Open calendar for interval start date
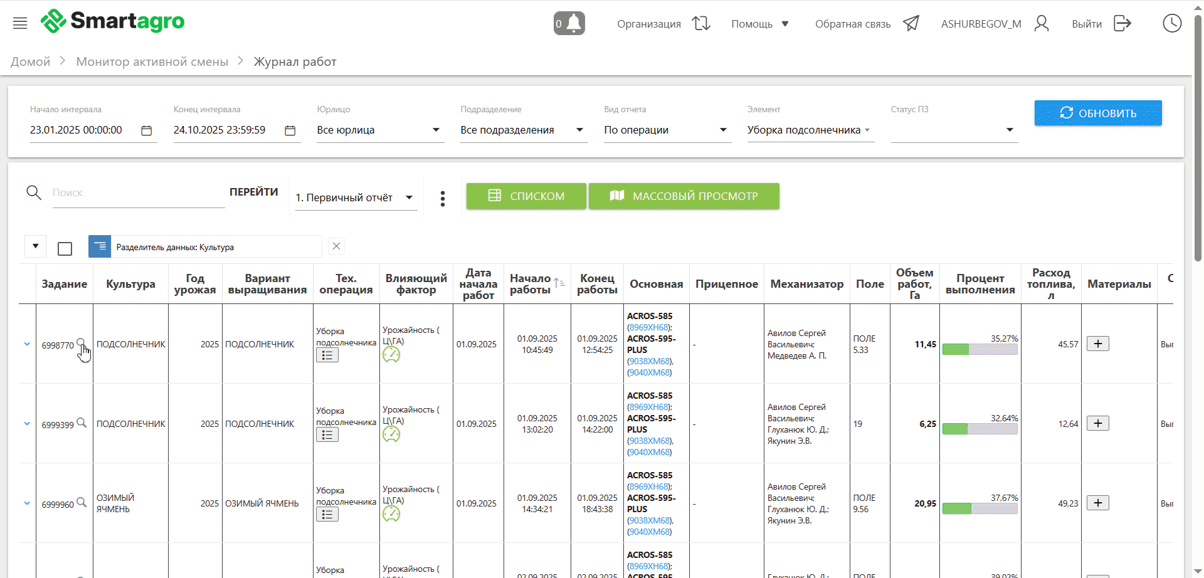This screenshot has height=578, width=1204. pyautogui.click(x=146, y=130)
